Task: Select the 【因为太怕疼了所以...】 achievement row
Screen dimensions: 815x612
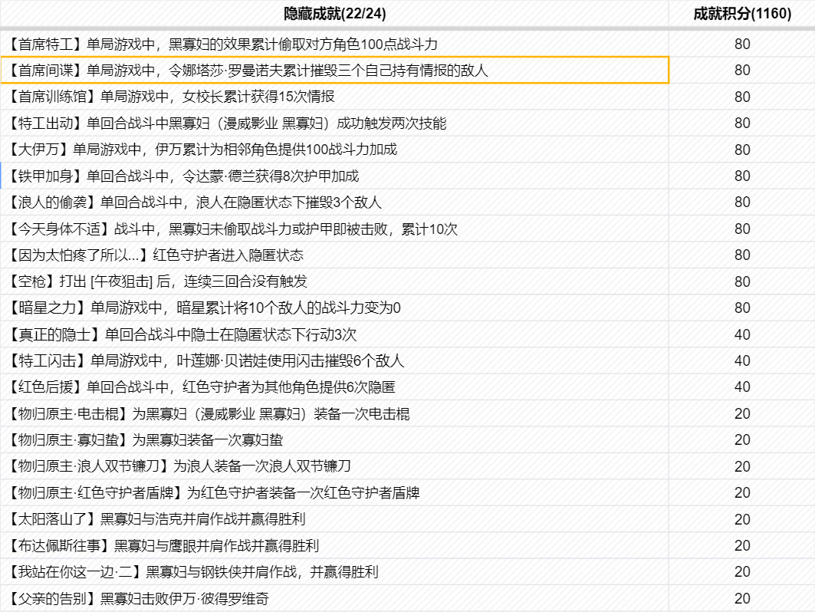Action: pos(157,255)
